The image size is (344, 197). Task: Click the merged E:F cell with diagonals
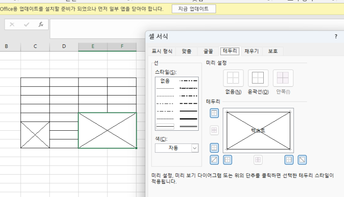pos(107,131)
